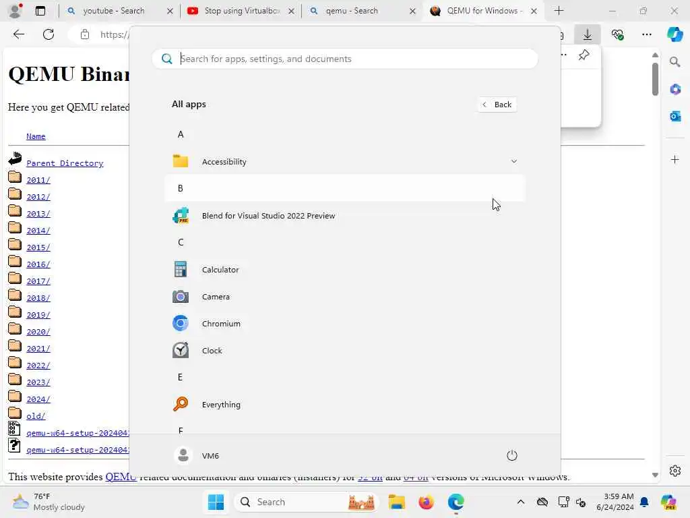This screenshot has width=690, height=518.
Task: Expand the Accessibility folder chevron
Action: [513, 162]
